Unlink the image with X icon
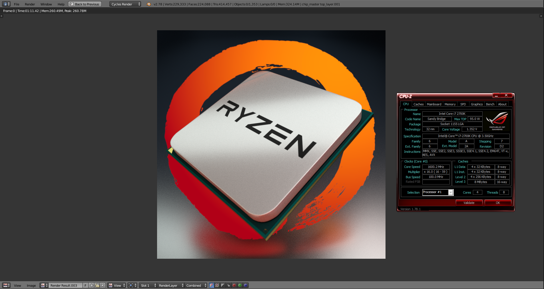 pyautogui.click(x=103, y=285)
